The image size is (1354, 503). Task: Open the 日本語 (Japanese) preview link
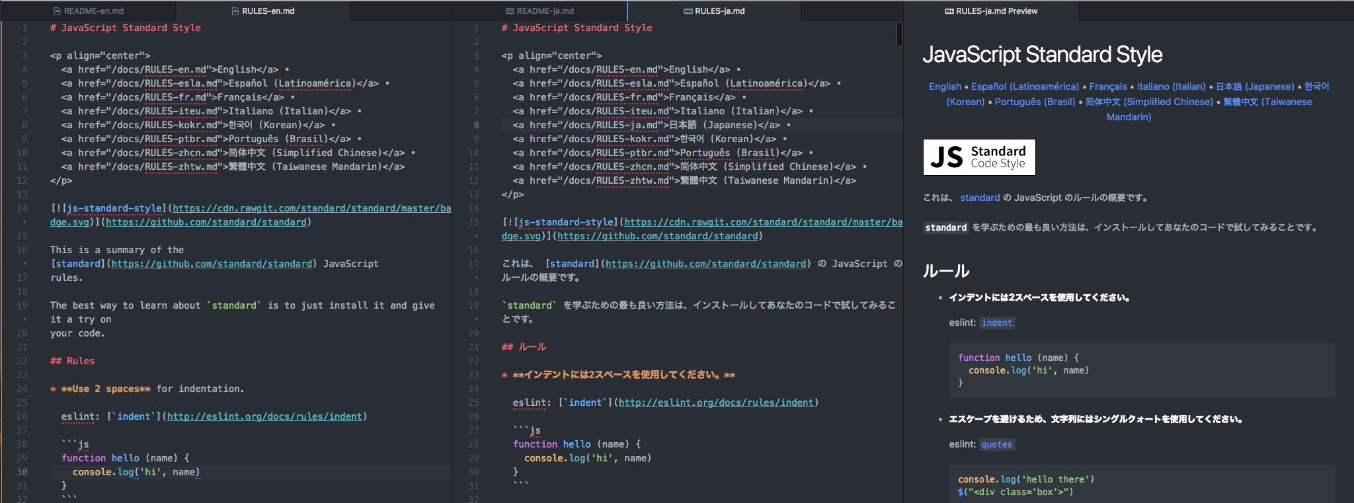point(1255,87)
